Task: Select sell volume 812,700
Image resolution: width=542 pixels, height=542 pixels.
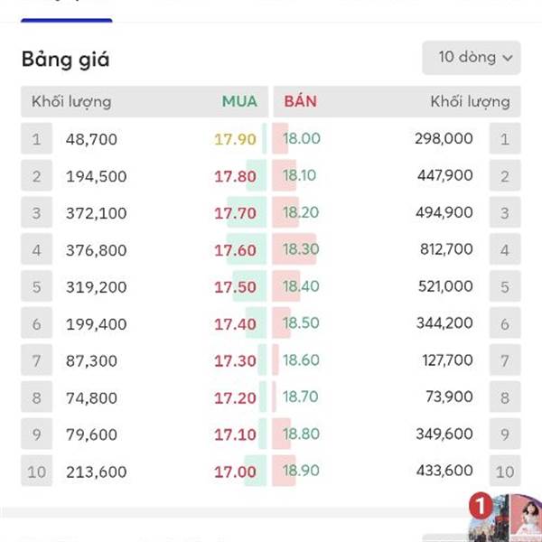Action: [446, 249]
